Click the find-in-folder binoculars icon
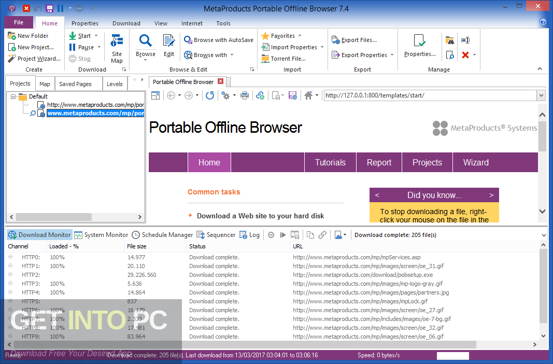Image resolution: width=553 pixels, height=364 pixels. click(x=450, y=40)
